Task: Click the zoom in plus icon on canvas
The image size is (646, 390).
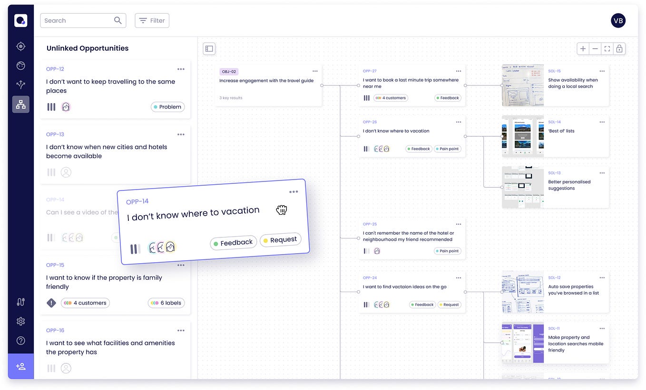Action: [583, 48]
